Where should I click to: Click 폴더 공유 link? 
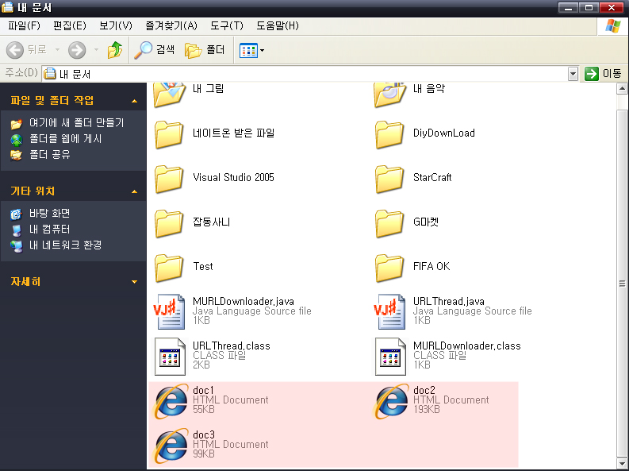(x=50, y=155)
